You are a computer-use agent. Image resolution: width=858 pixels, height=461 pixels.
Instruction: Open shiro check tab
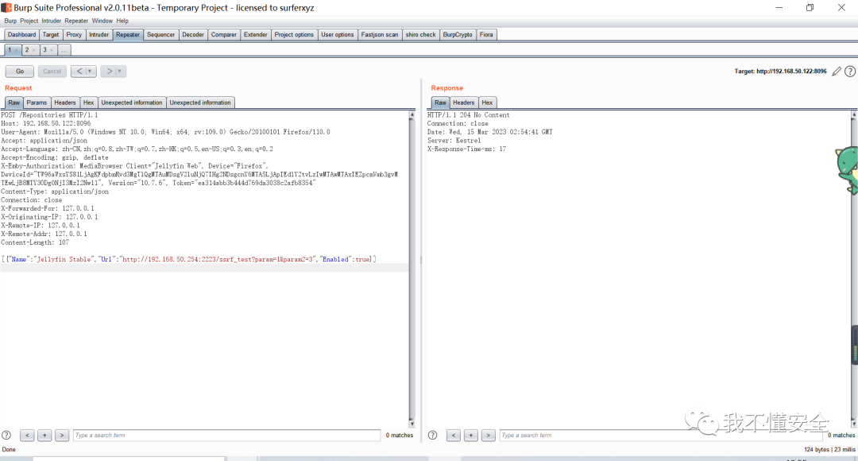pyautogui.click(x=421, y=34)
